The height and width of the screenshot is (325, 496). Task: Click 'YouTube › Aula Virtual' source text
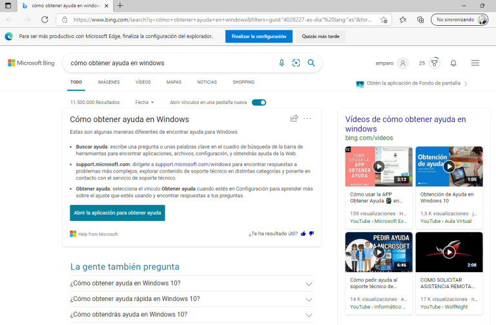click(x=446, y=221)
